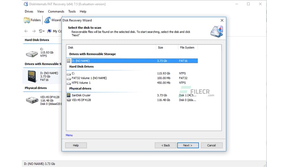Sort by the File System column header

188,48
